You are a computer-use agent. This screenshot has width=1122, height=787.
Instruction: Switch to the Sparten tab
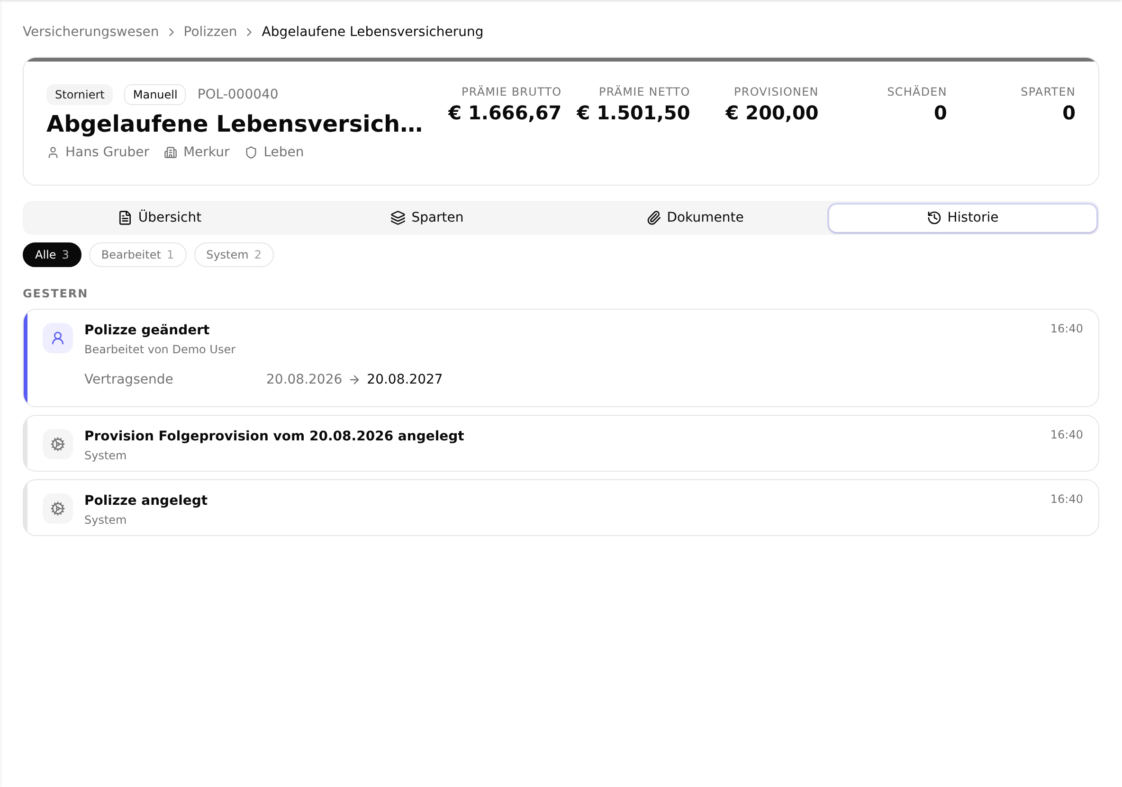pyautogui.click(x=427, y=217)
